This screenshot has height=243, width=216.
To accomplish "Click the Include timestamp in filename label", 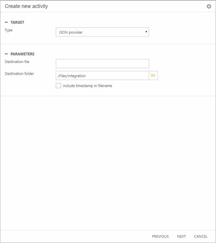I will tap(87, 86).
